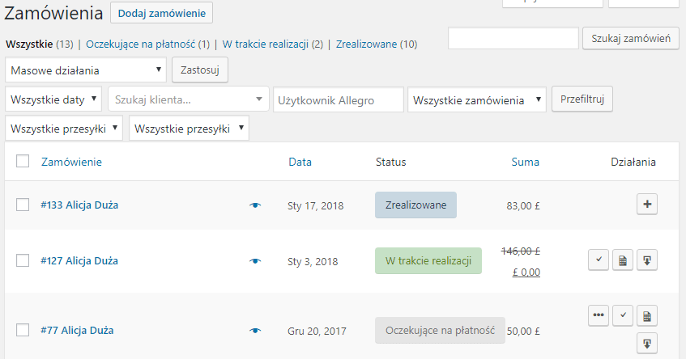Click the download icon for order #127
Screen dimensions: 686x359
point(647,260)
